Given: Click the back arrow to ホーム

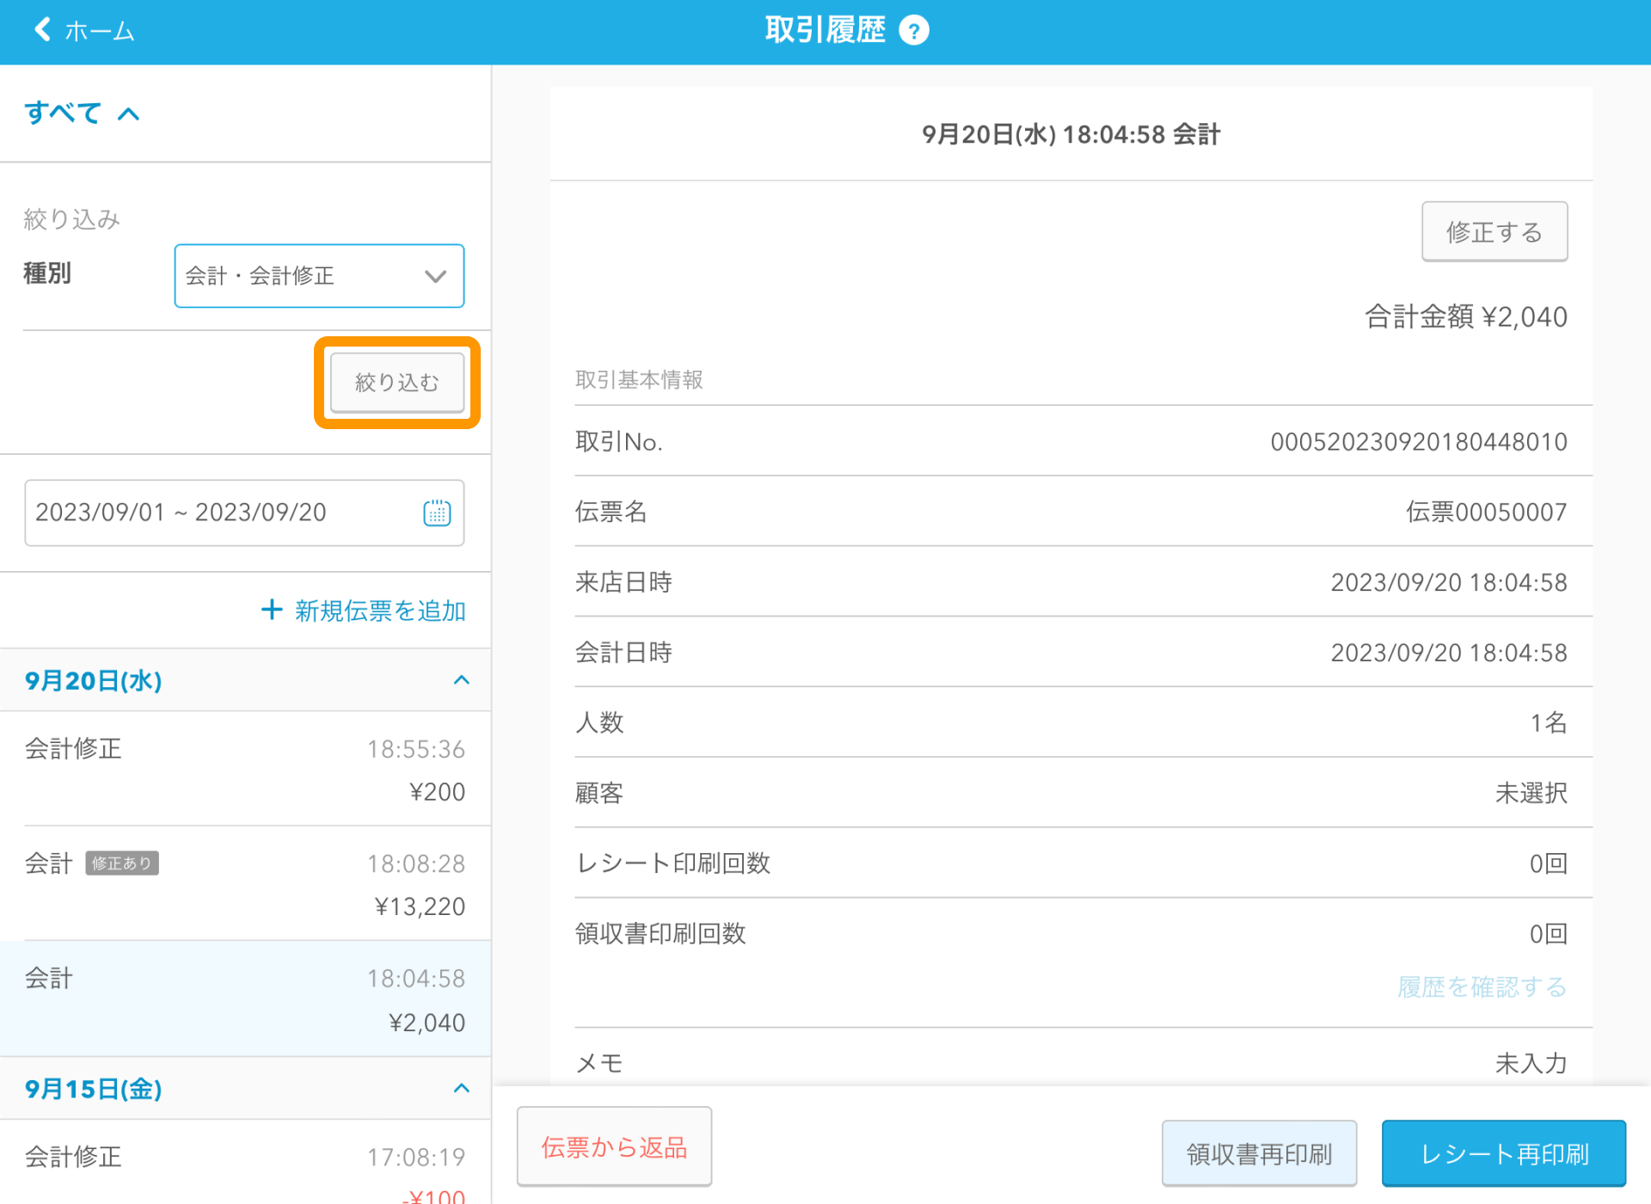Looking at the screenshot, I should coord(43,30).
